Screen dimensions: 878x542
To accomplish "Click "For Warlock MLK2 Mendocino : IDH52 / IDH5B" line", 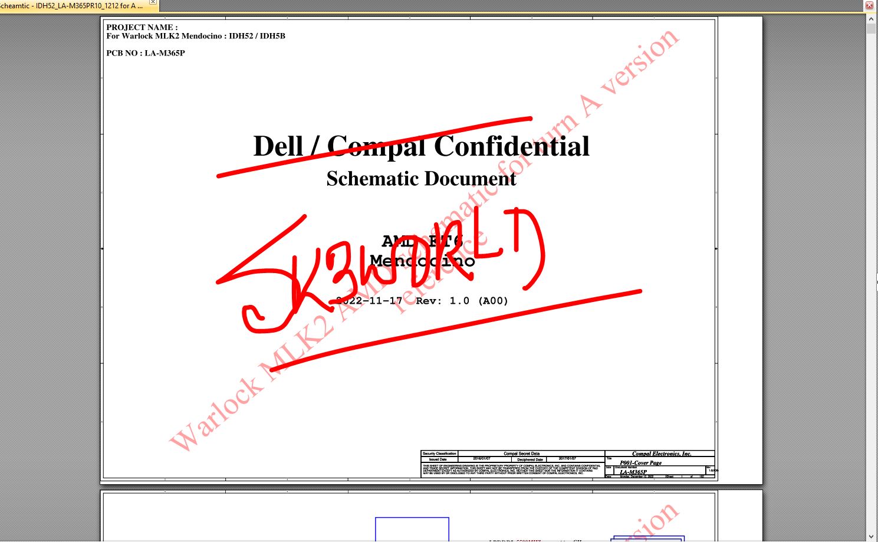I will [x=196, y=36].
